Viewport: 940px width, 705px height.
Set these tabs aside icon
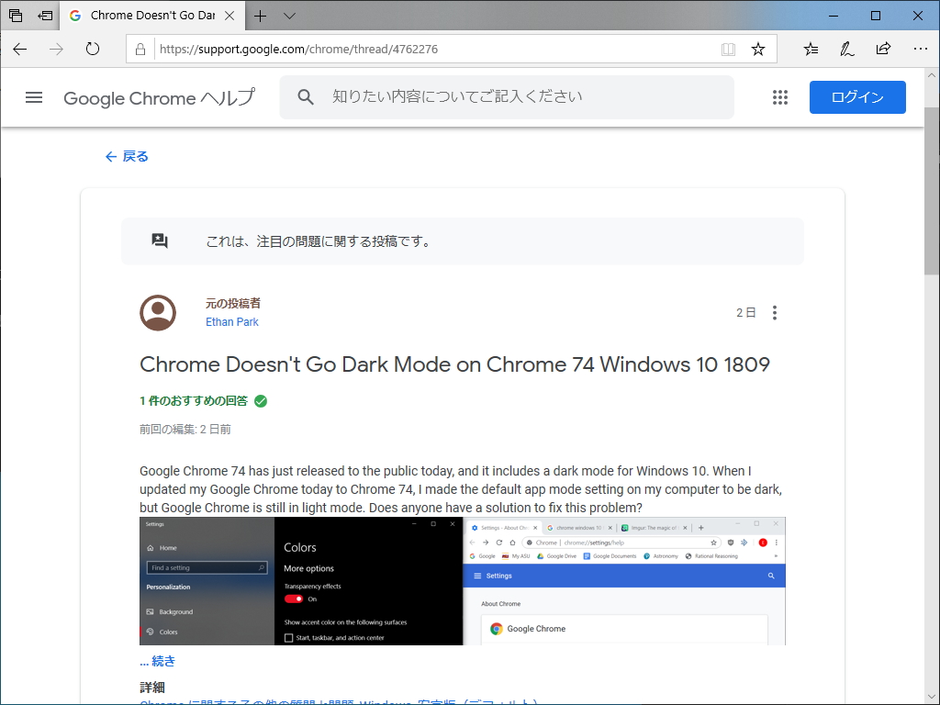(x=45, y=16)
